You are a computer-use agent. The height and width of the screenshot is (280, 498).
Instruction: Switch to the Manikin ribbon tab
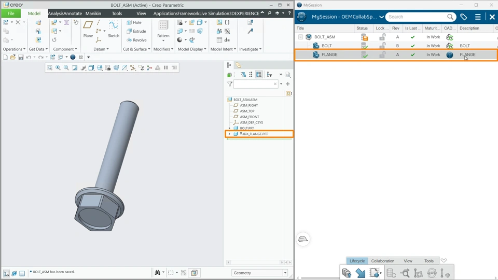click(93, 13)
